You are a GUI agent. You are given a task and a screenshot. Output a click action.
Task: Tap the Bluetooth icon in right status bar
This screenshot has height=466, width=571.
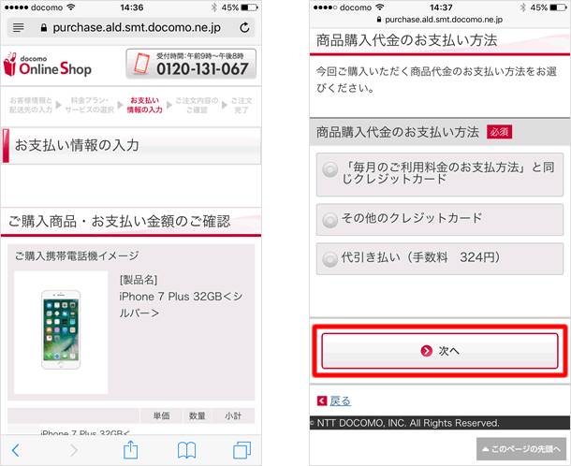(523, 7)
